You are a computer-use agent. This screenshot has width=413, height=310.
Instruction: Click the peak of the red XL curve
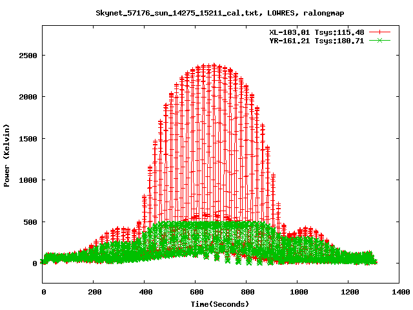pos(214,65)
